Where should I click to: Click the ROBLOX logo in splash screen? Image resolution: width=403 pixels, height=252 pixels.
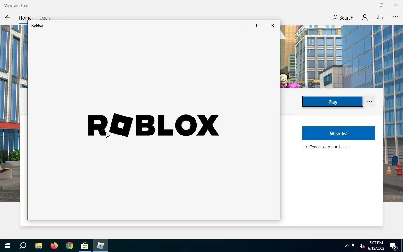tap(153, 125)
